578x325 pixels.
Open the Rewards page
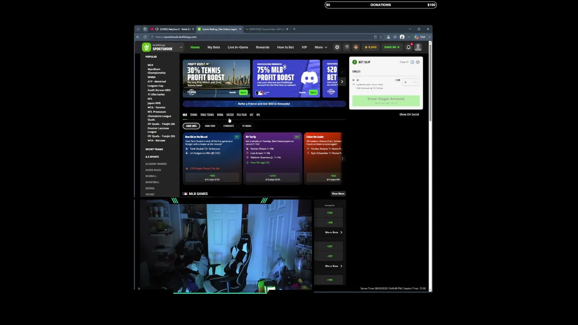pos(262,47)
